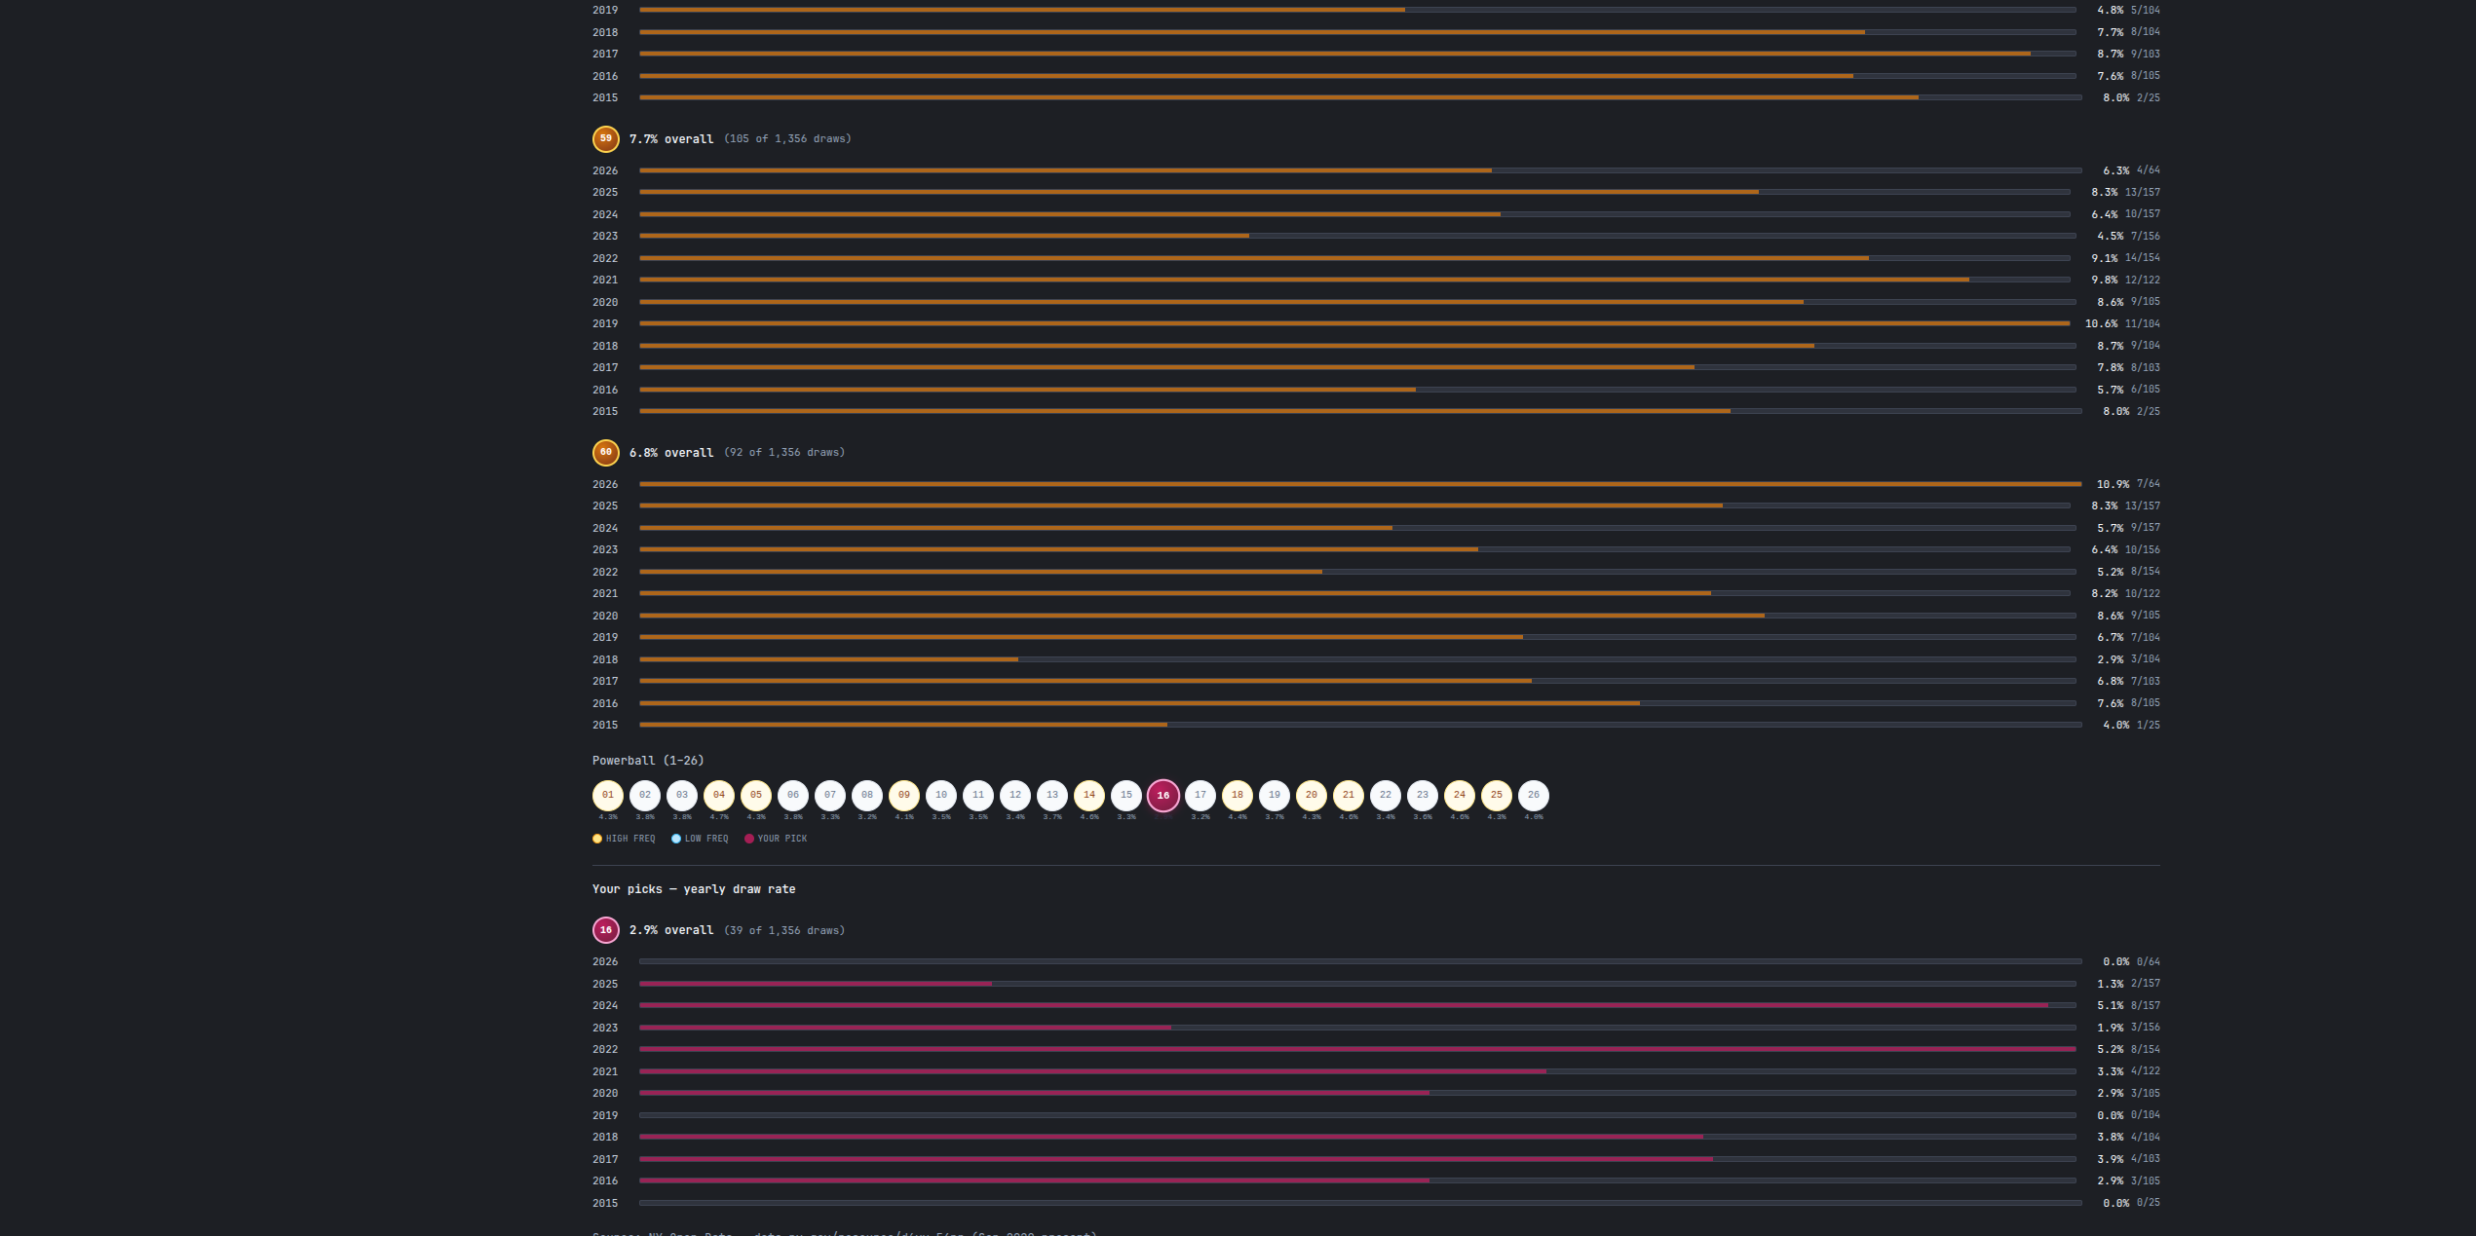Click the HIGH FREQ legend item
2476x1236 pixels.
pos(624,839)
